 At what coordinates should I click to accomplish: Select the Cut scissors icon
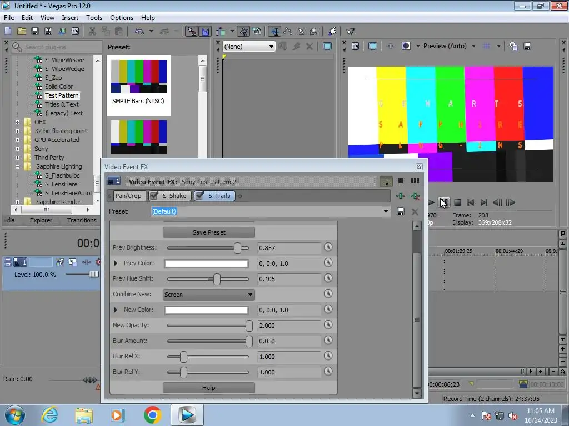[92, 31]
